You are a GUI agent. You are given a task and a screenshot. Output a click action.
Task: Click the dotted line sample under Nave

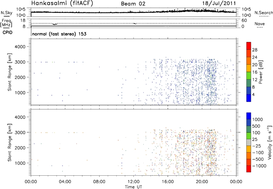260,28
